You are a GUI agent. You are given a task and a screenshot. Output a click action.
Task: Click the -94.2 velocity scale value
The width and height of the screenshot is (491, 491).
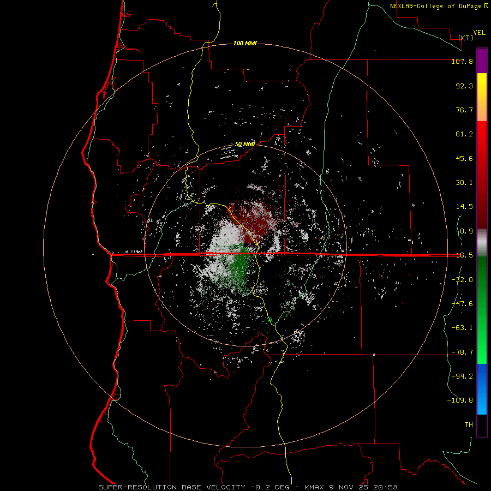(462, 376)
